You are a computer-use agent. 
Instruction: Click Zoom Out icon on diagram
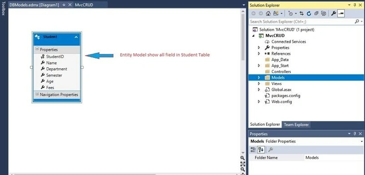point(243,169)
